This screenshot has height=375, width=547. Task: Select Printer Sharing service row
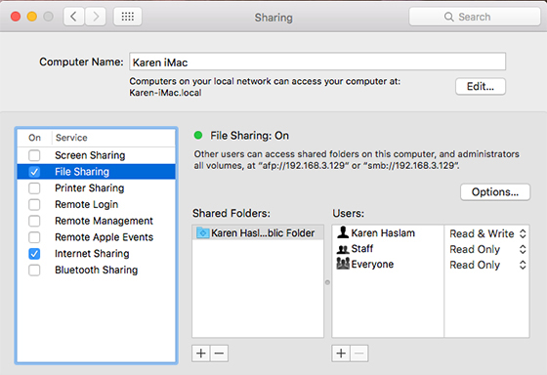pyautogui.click(x=97, y=188)
